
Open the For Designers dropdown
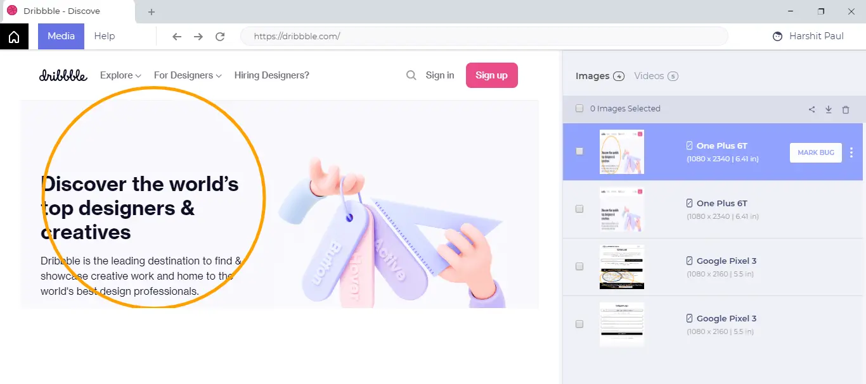point(188,75)
